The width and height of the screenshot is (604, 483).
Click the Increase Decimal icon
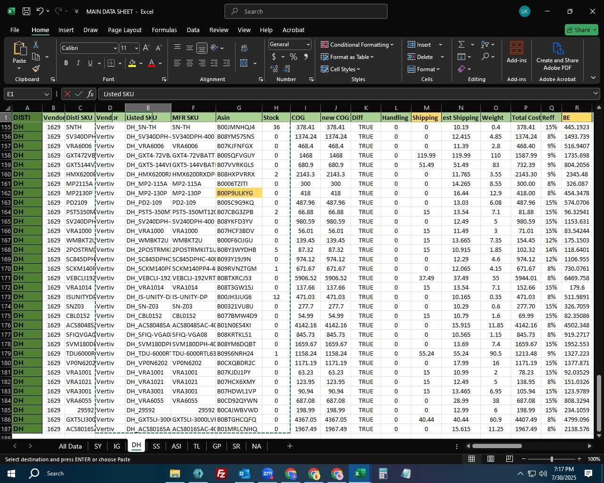pyautogui.click(x=274, y=69)
